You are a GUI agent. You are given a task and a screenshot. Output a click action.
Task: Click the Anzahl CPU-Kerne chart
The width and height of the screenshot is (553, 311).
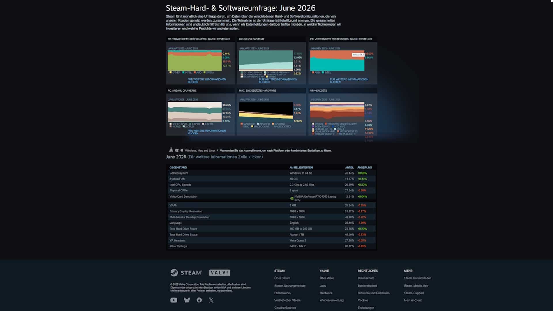(x=195, y=112)
